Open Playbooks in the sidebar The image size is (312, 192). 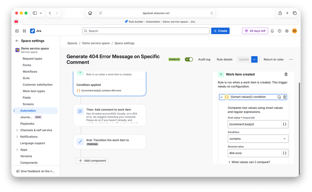tap(27, 124)
